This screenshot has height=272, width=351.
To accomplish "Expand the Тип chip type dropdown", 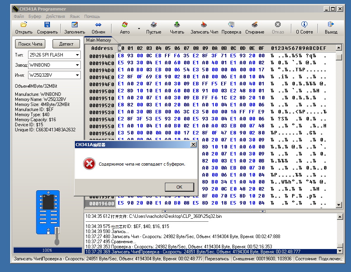I will tap(77, 55).
